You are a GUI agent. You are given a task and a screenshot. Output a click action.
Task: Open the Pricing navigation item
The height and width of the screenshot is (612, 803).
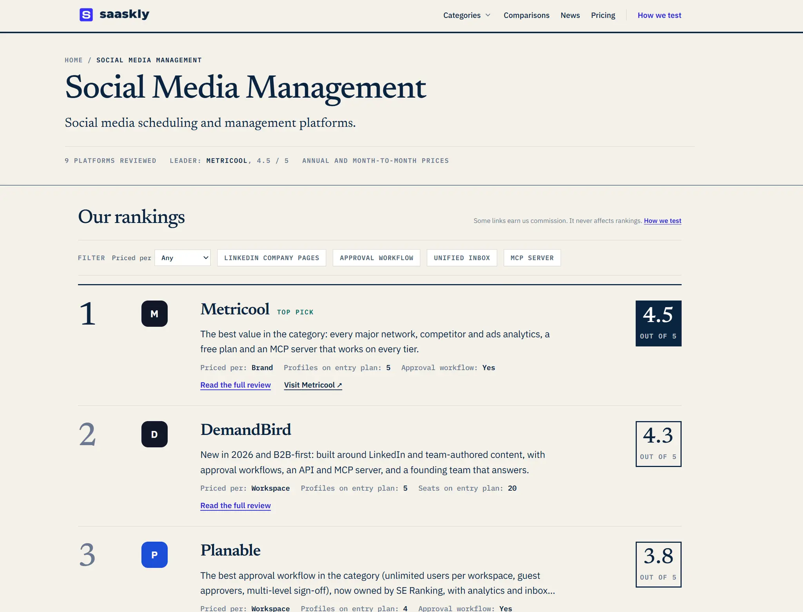pos(603,15)
